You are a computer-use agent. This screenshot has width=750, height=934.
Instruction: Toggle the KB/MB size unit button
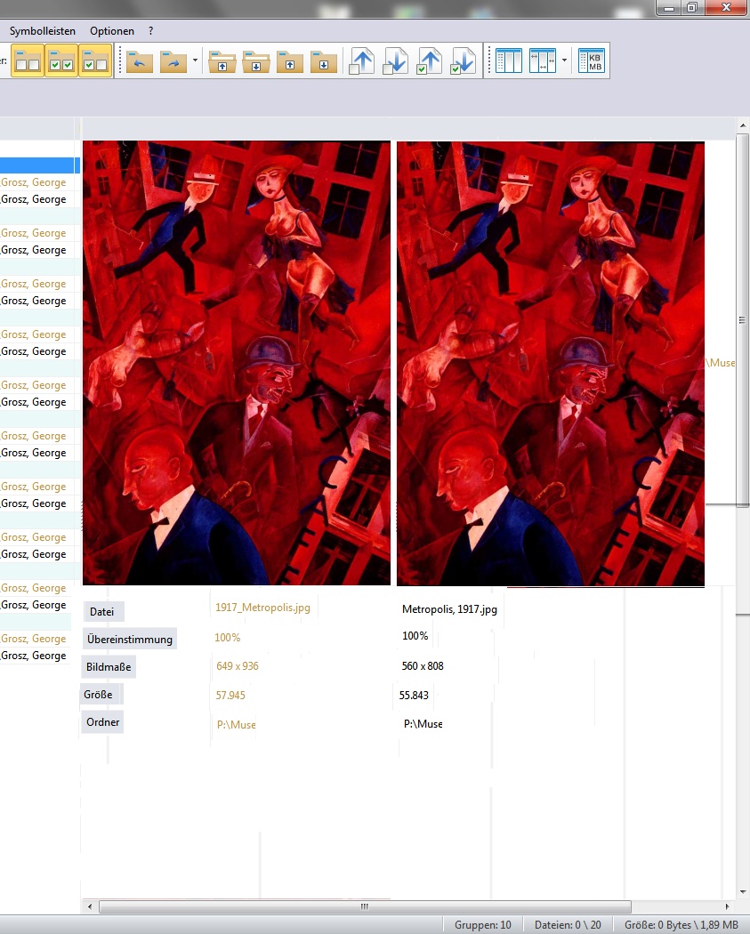[x=592, y=61]
